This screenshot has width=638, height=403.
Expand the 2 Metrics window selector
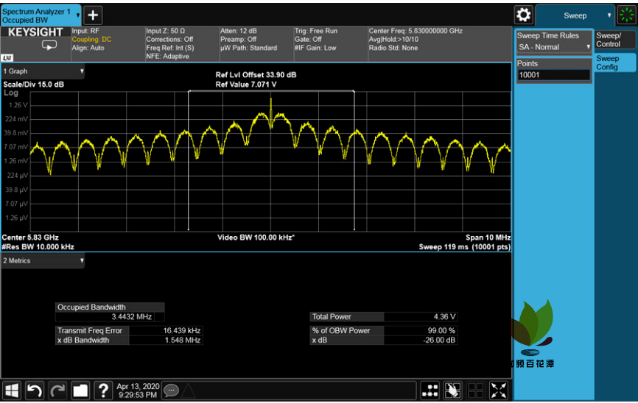[43, 261]
